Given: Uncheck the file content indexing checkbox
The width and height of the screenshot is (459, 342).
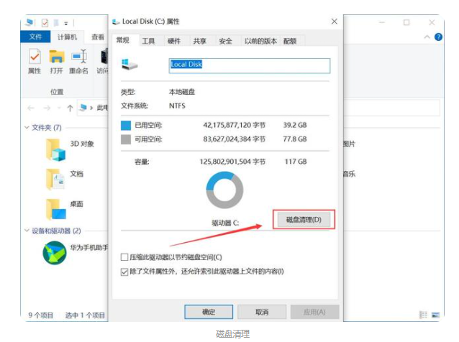Looking at the screenshot, I should point(124,271).
